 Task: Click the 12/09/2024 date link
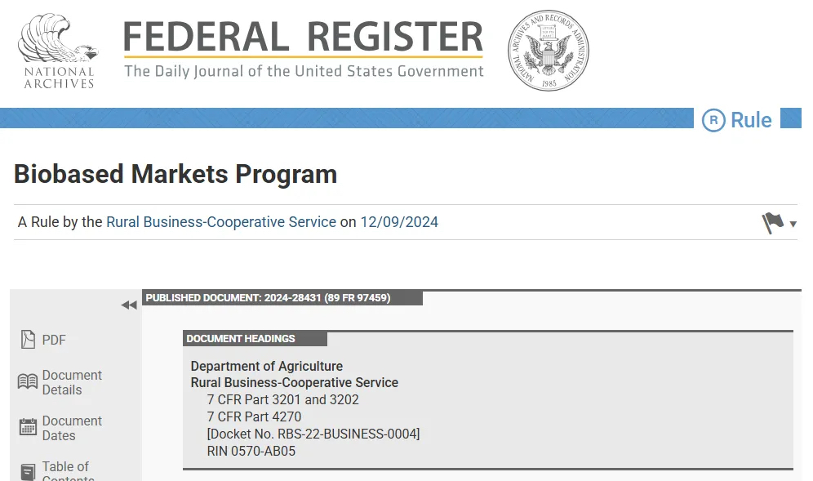[399, 222]
